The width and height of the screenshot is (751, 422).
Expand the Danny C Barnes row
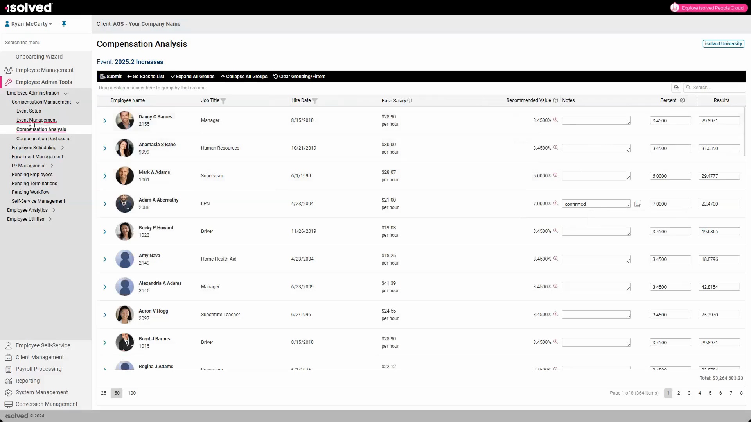click(105, 121)
